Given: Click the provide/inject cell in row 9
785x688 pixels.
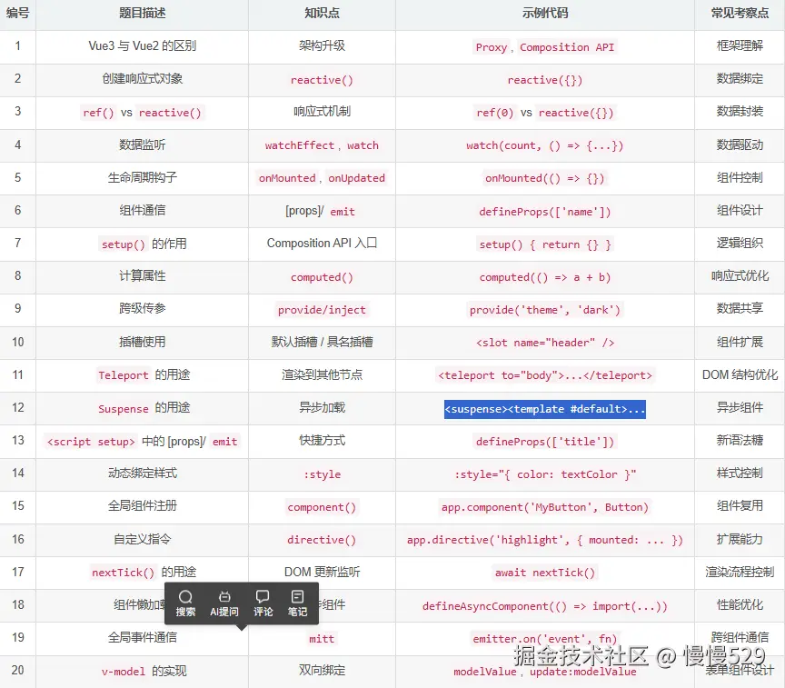Looking at the screenshot, I should coord(321,309).
